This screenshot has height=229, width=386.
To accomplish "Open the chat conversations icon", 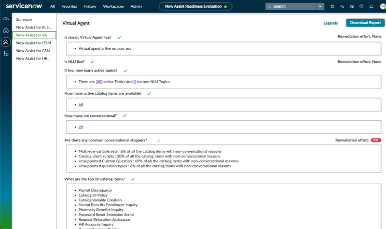I will [342, 7].
